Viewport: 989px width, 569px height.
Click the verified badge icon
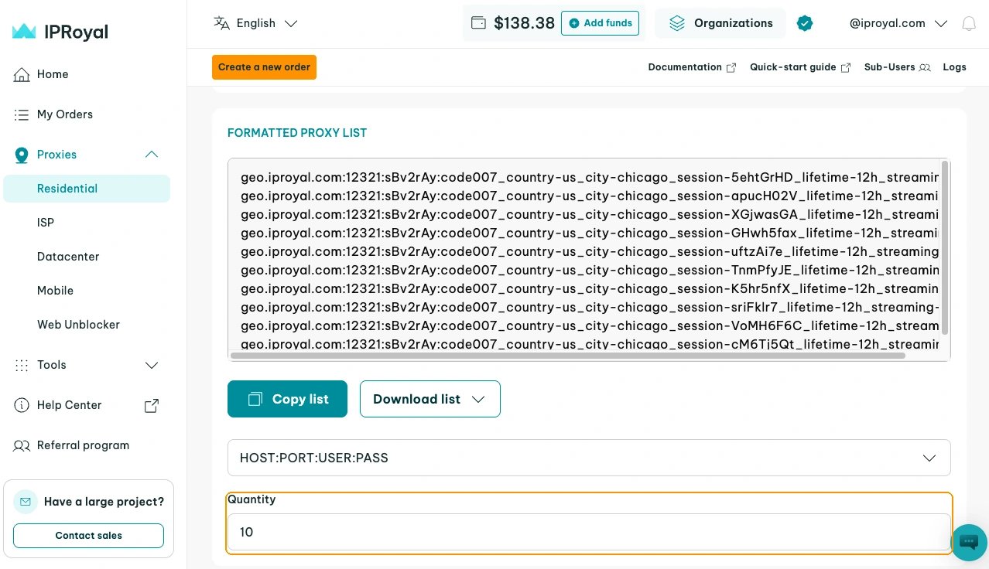point(805,23)
